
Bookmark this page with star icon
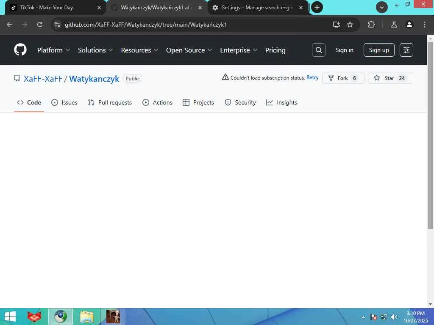(x=350, y=25)
